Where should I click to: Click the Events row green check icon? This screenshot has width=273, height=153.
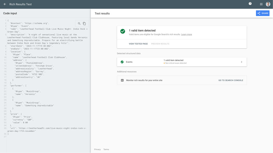pyautogui.click(x=122, y=62)
